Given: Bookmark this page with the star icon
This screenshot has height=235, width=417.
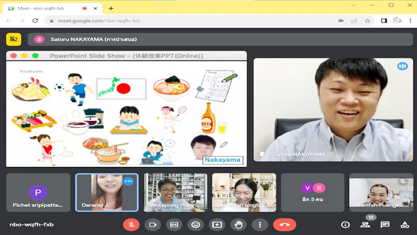Looking at the screenshot, I should click(367, 21).
